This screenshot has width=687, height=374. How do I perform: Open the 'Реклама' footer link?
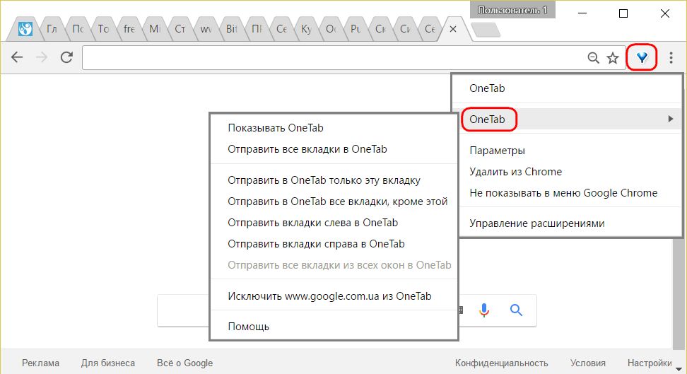coord(41,363)
